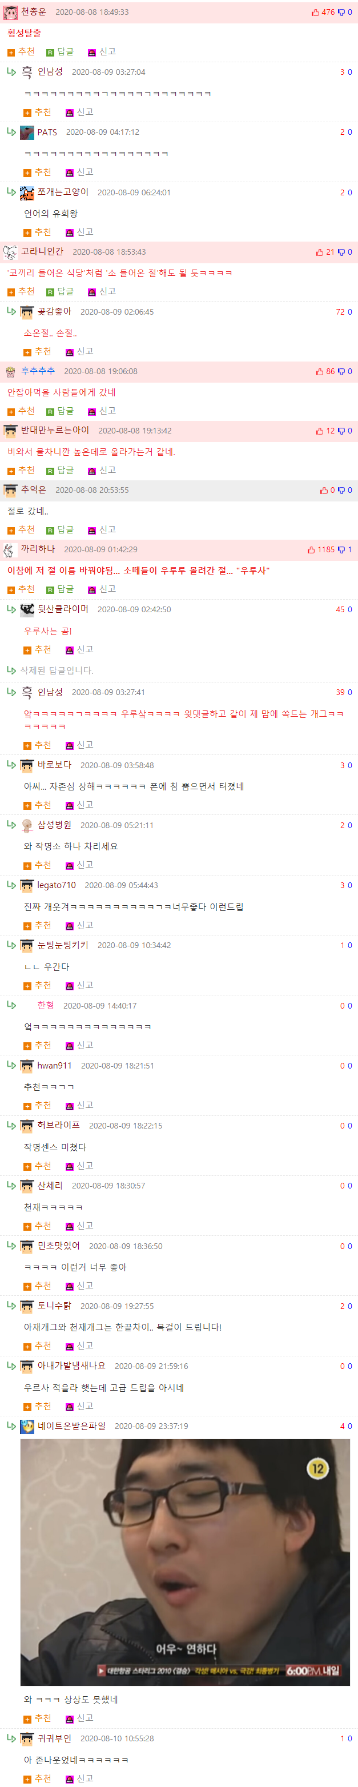Open PATS user avatar
This screenshot has height=1787, width=358.
[x=27, y=132]
